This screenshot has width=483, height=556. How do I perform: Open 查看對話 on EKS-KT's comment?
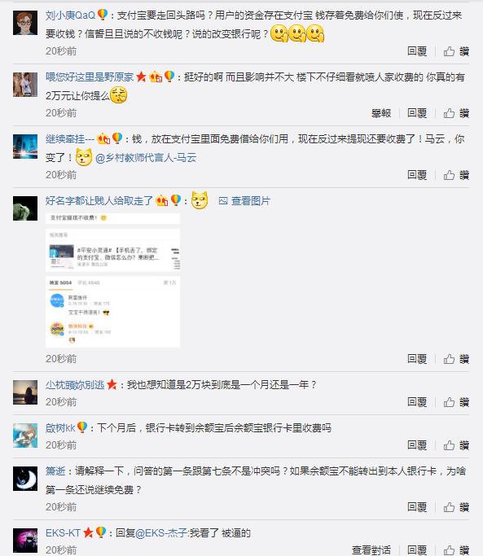371,550
